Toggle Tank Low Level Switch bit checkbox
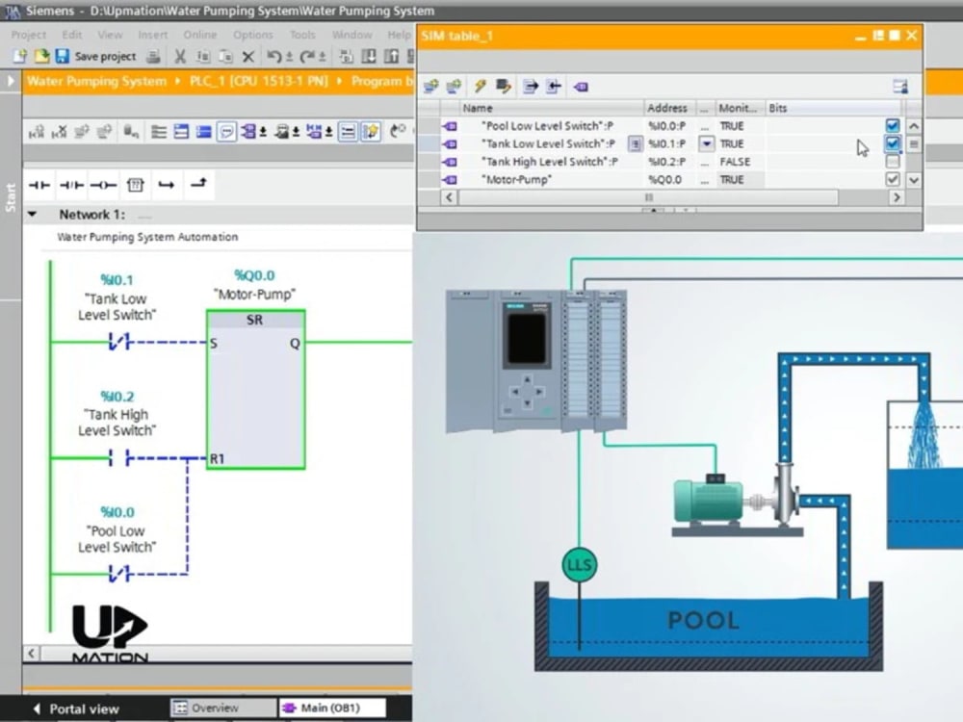The image size is (963, 722). [x=893, y=143]
